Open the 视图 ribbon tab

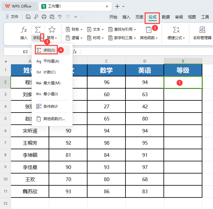(x=192, y=17)
